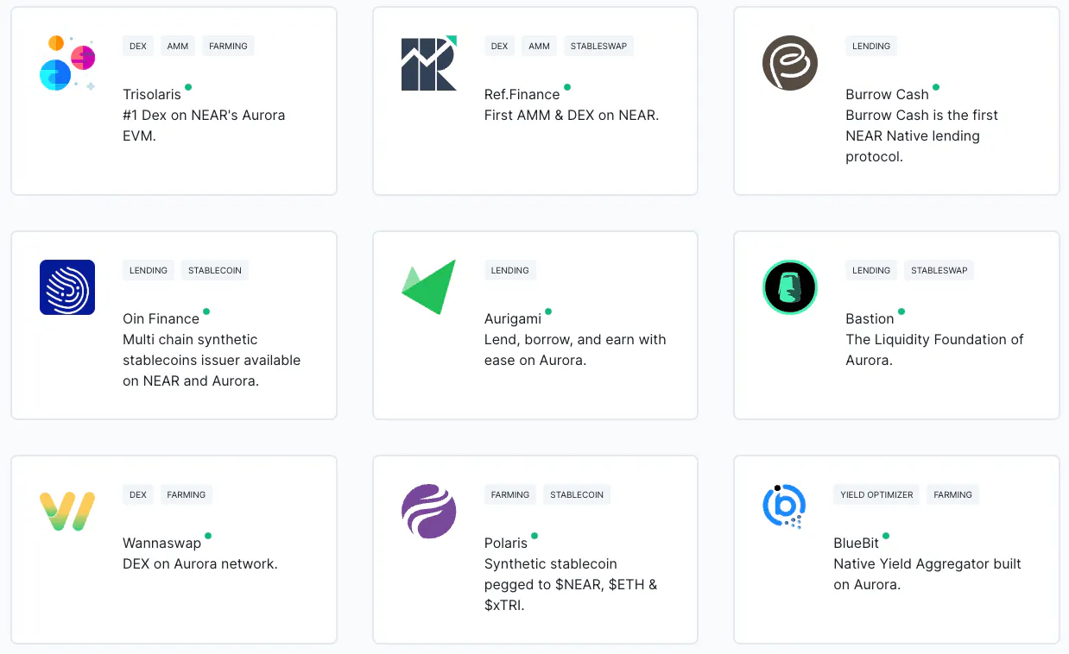1069x654 pixels.
Task: Select the STABLESWAP tag on Bastion card
Action: pos(939,270)
